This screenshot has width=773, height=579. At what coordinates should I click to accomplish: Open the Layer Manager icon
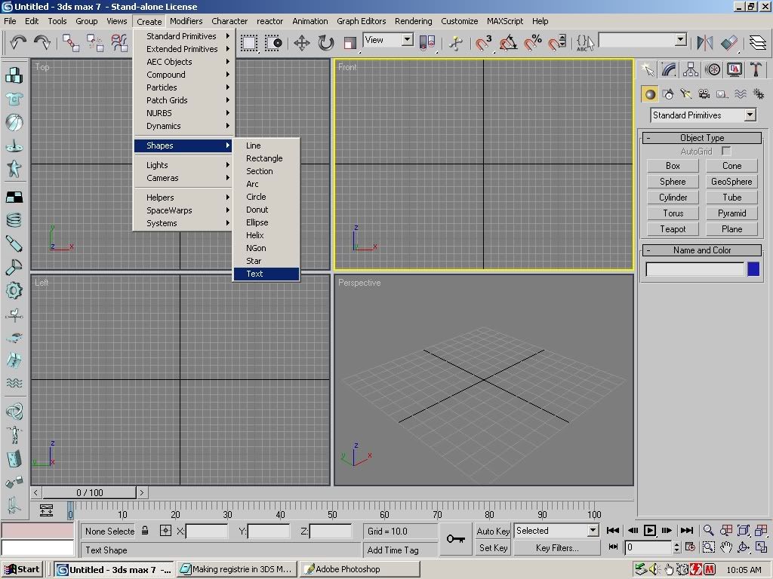(758, 43)
